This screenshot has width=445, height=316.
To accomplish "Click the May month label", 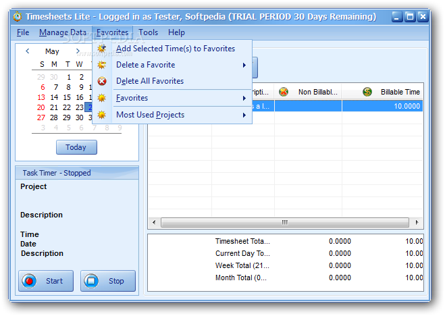I will (52, 51).
